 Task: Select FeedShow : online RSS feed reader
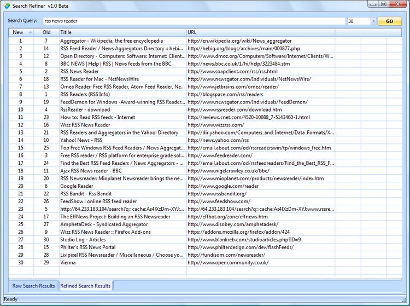point(98,201)
